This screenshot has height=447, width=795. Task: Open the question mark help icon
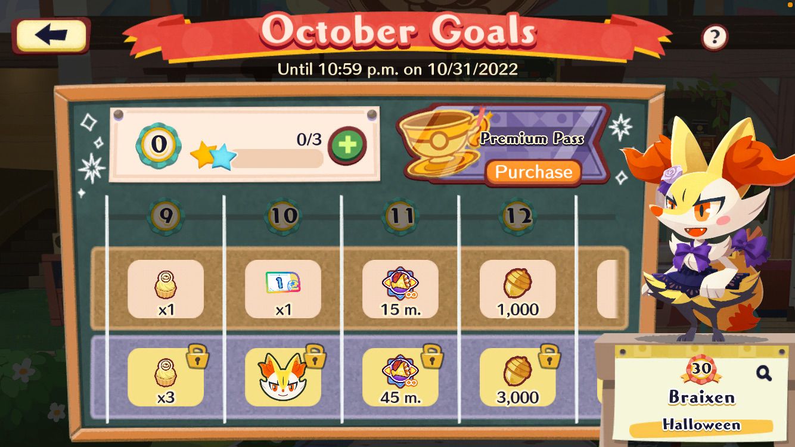pos(715,38)
